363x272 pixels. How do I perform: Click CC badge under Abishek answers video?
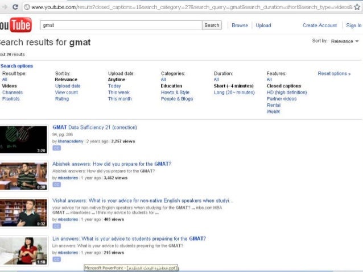[x=56, y=185]
